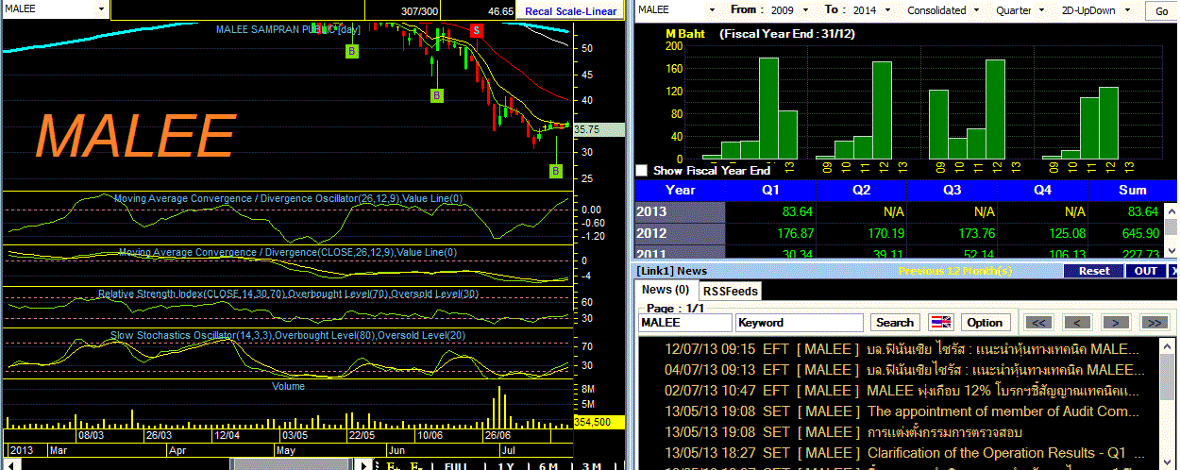Set chart range to FULL
1180x470 pixels.
(x=455, y=465)
